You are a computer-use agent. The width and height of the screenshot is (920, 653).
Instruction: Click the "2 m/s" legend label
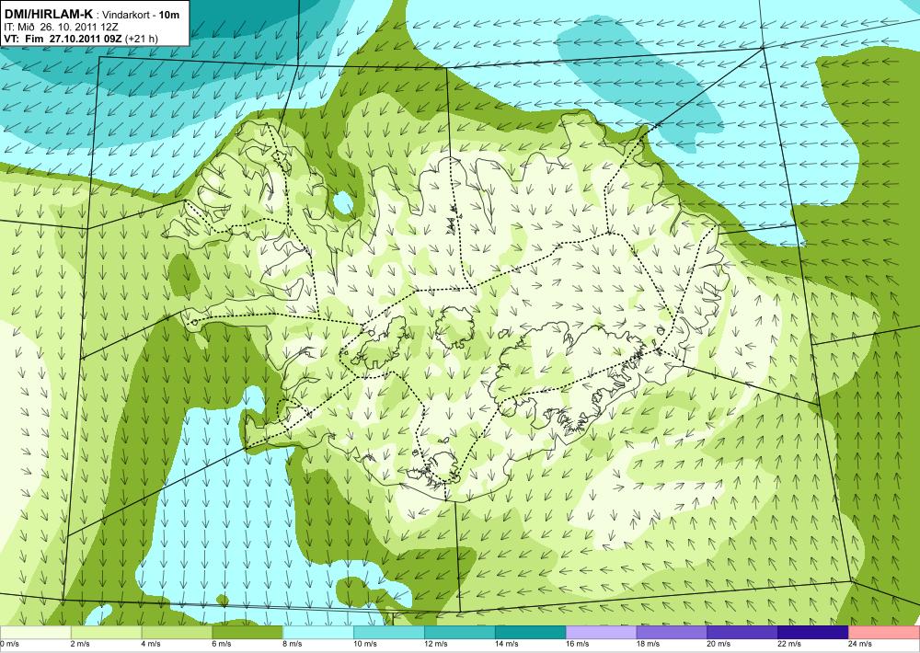80,644
